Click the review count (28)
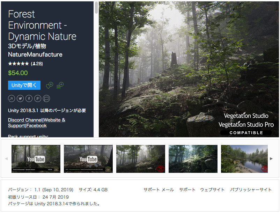Image resolution: width=280 pixels, height=213 pixels. [x=37, y=64]
